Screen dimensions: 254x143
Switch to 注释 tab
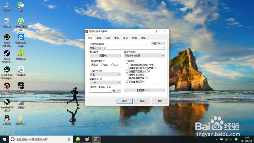(x=143, y=38)
